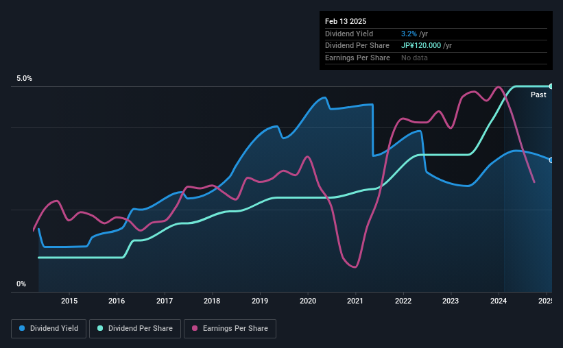Toggle the Dividend Yield legend button
Viewport: 563px width, 348px height.
tap(49, 329)
